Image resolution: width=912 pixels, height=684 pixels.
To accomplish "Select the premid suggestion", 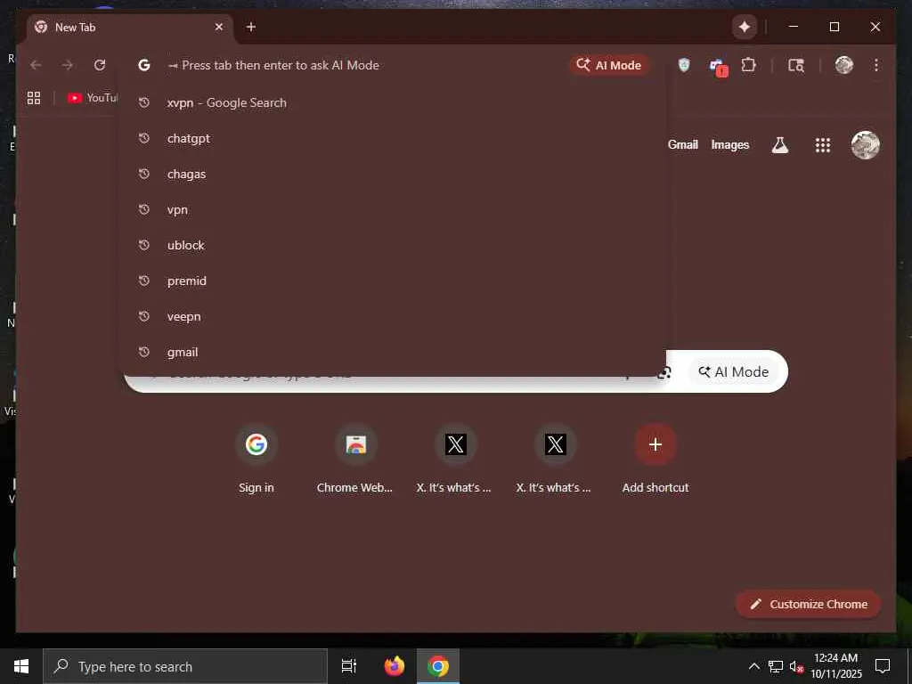I will coord(393,281).
